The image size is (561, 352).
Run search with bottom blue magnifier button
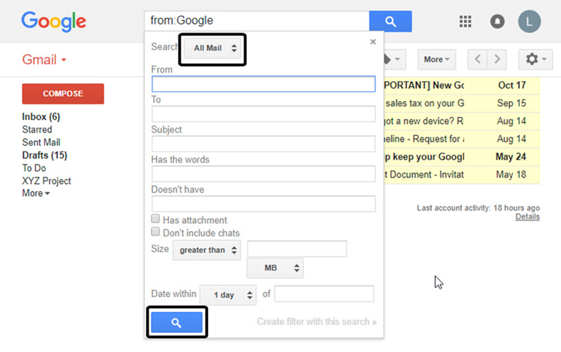click(x=176, y=322)
